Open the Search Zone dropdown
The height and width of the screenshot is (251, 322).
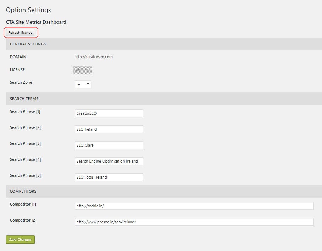tap(83, 84)
